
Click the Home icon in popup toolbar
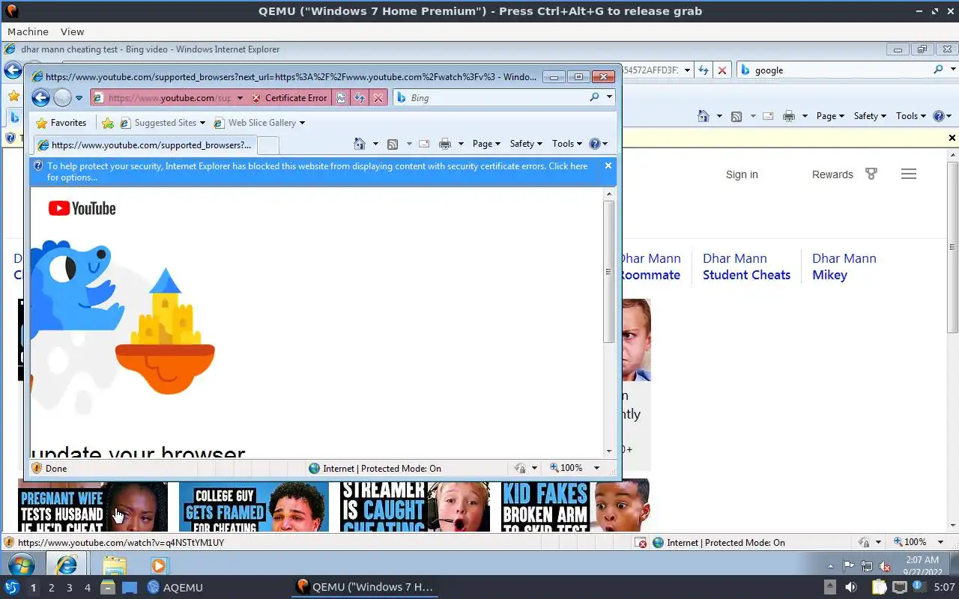pyautogui.click(x=360, y=144)
